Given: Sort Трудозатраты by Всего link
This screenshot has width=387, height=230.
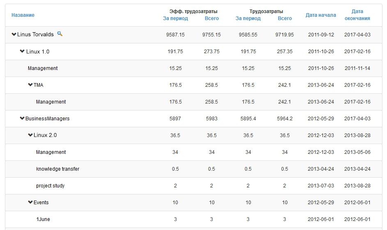Looking at the screenshot, I should coord(285,18).
